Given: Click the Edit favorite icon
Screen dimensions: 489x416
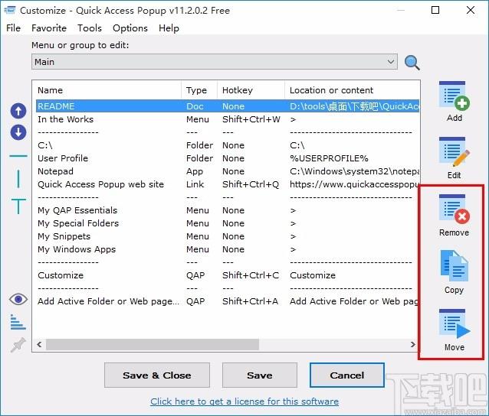Looking at the screenshot, I should click(454, 152).
